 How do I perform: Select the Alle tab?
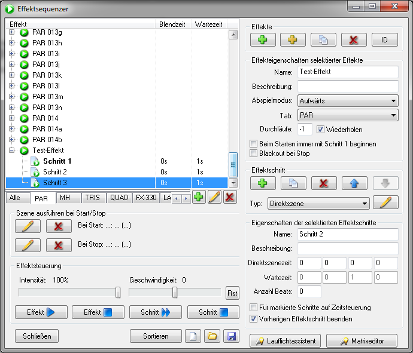15,198
